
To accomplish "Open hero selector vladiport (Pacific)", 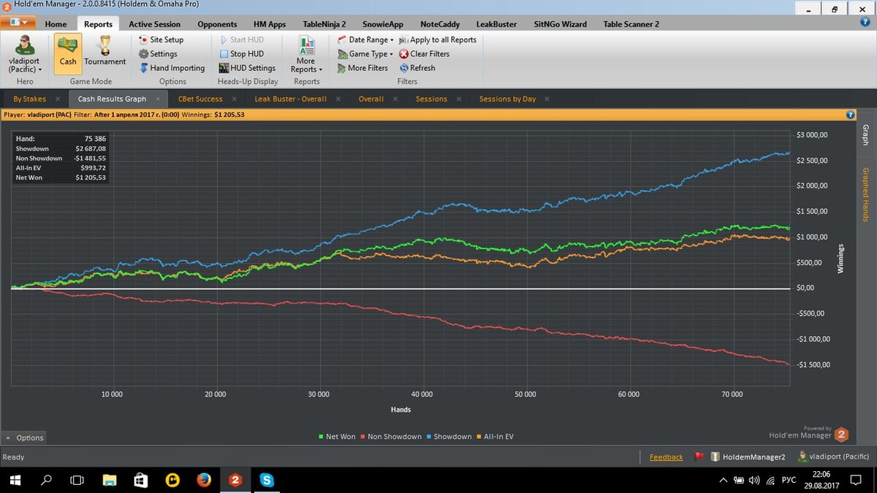I will [x=25, y=53].
